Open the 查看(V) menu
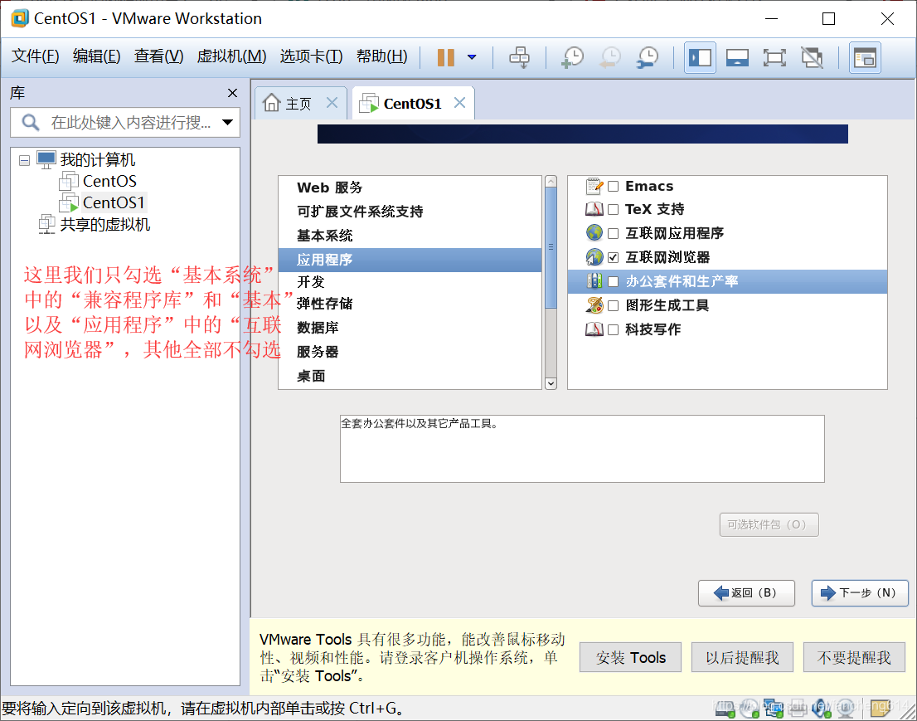 click(158, 56)
